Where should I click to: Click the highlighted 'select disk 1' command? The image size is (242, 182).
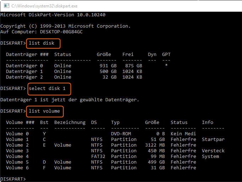click(x=49, y=88)
